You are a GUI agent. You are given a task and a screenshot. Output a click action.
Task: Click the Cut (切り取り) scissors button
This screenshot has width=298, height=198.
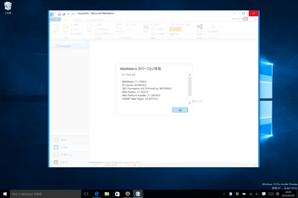[131, 25]
